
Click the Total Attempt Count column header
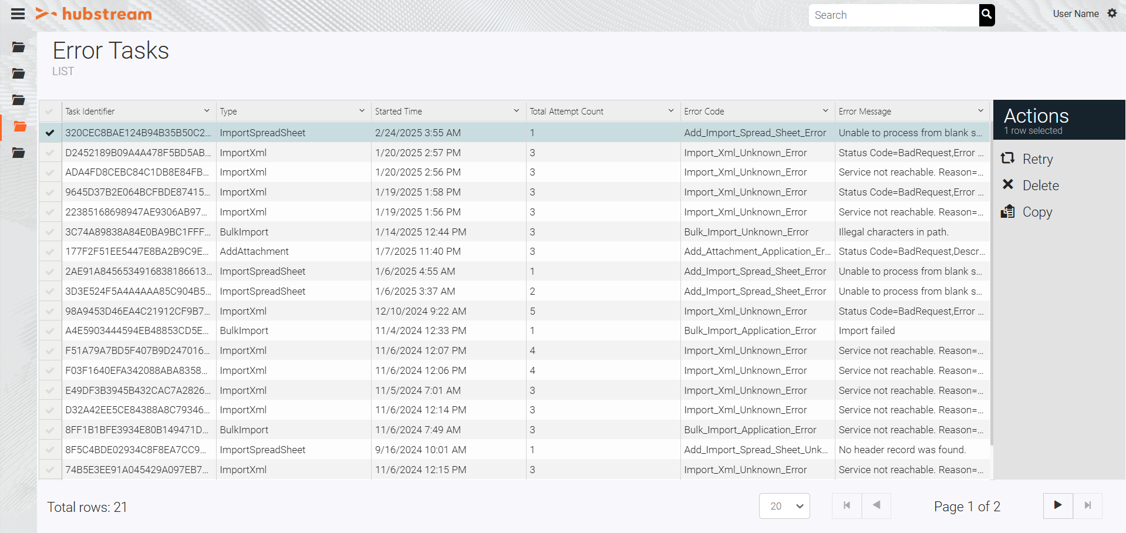(567, 112)
